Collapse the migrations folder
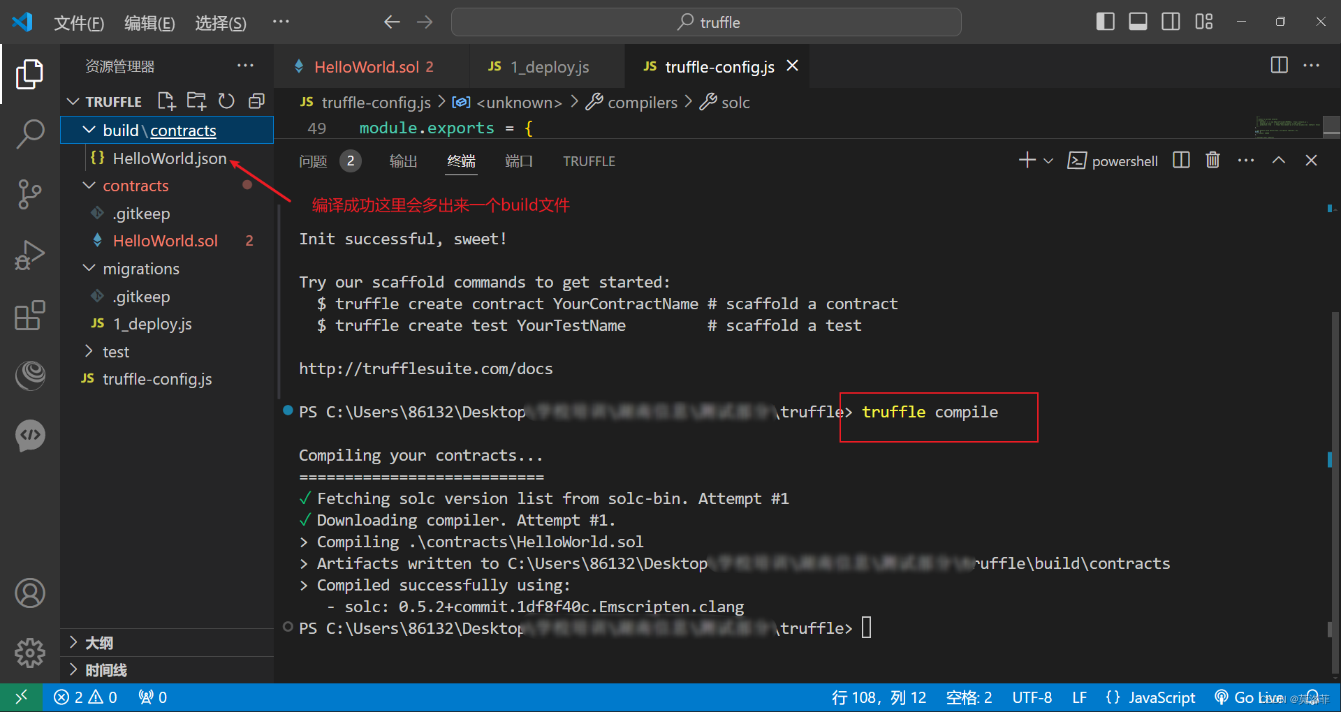Screen dimensions: 1341x712 click(89, 268)
